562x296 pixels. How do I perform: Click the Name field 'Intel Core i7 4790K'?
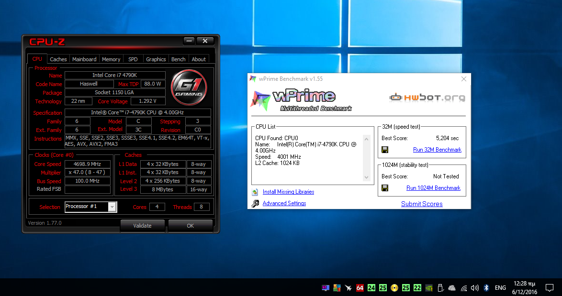115,75
